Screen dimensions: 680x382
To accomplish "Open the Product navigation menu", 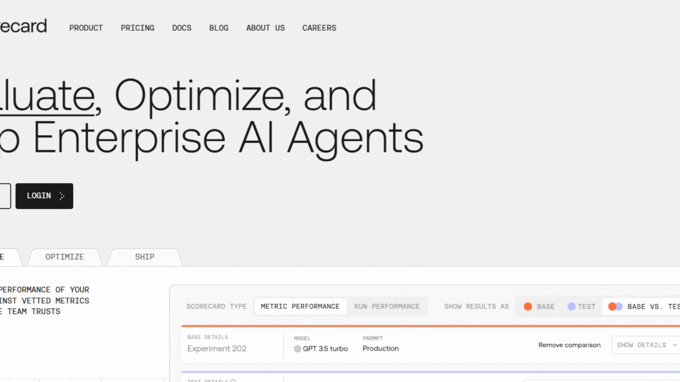I will tap(86, 28).
